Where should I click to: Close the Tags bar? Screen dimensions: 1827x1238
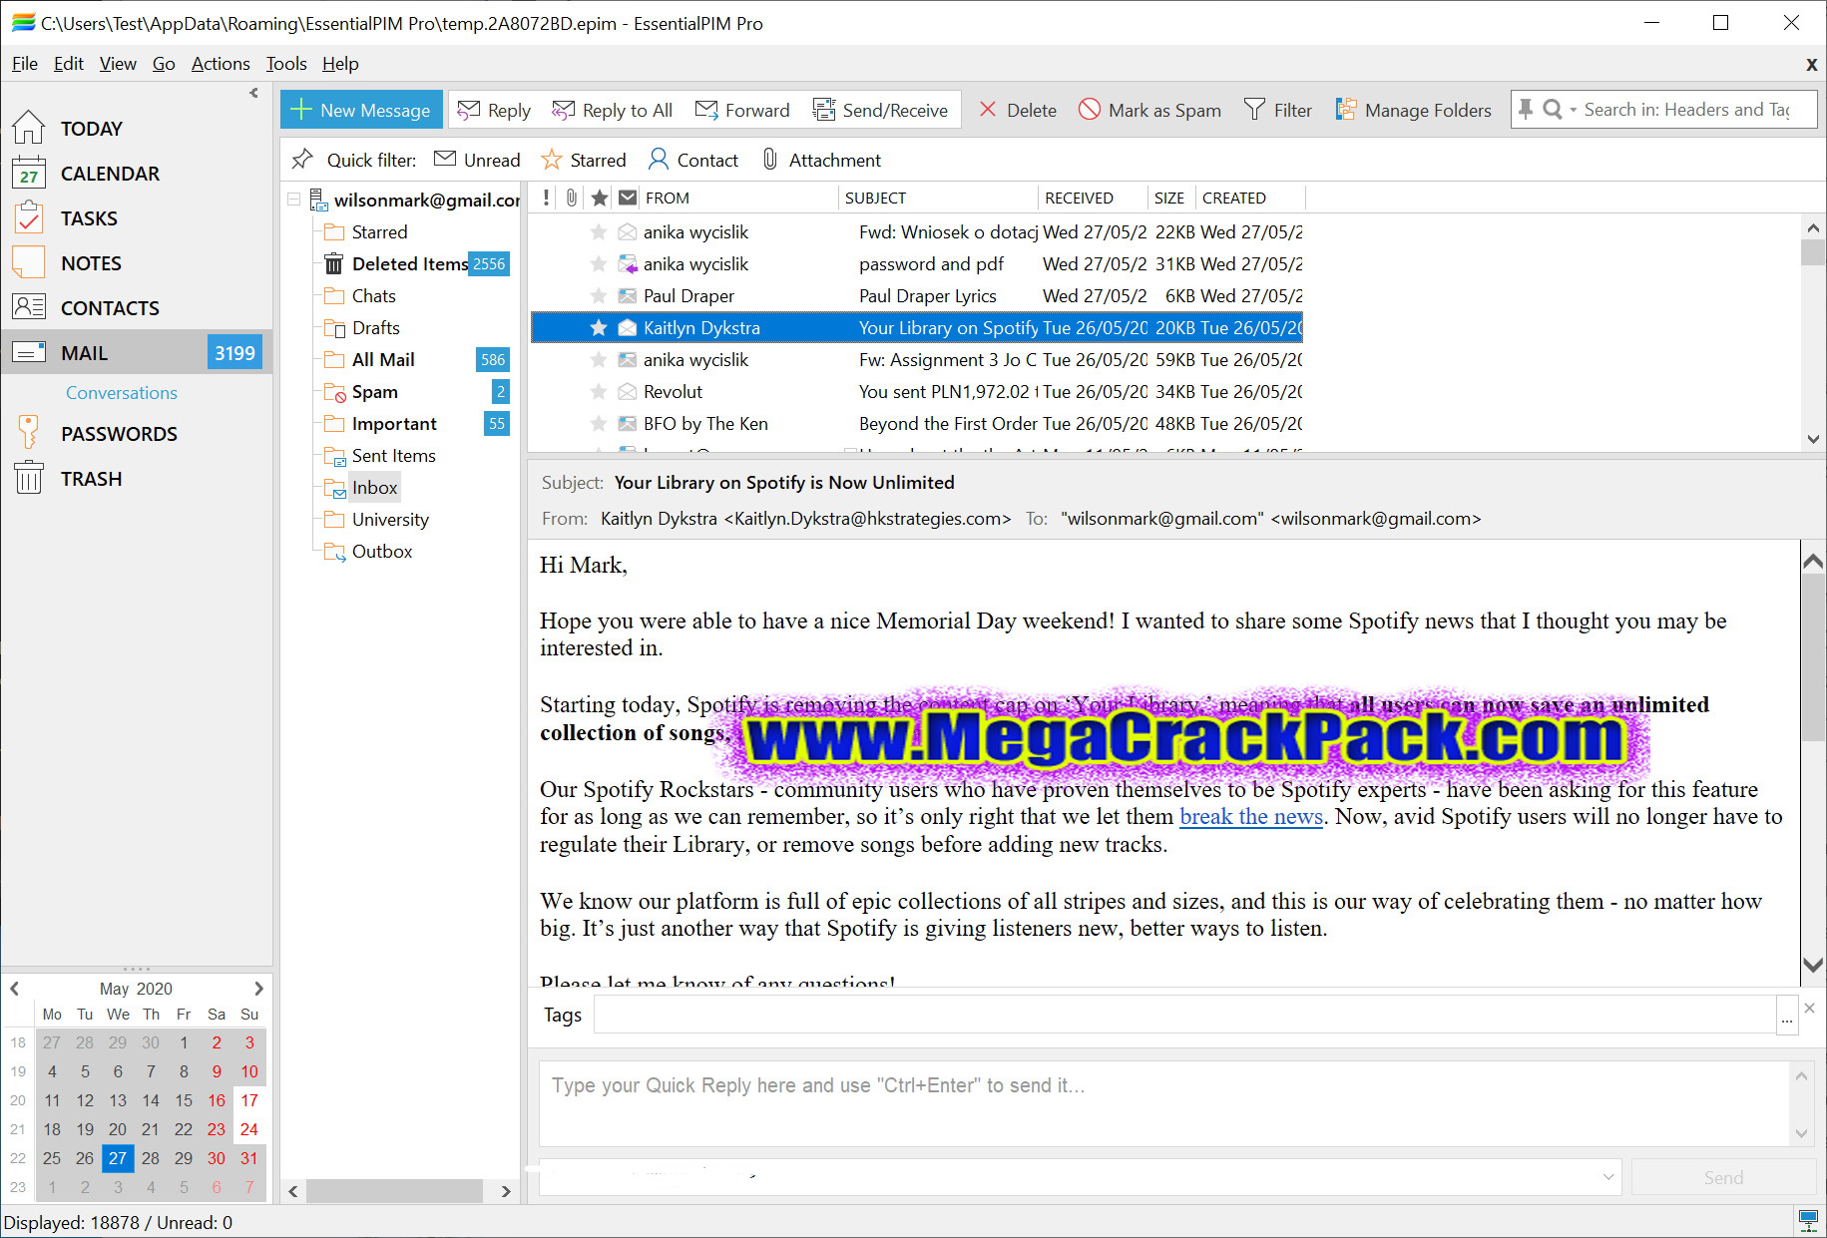pyautogui.click(x=1809, y=1009)
